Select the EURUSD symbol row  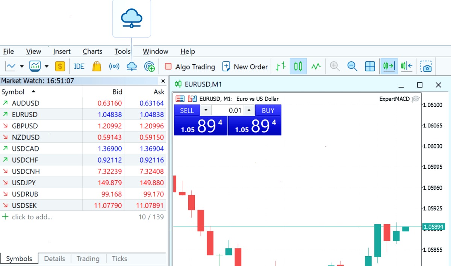pos(83,115)
